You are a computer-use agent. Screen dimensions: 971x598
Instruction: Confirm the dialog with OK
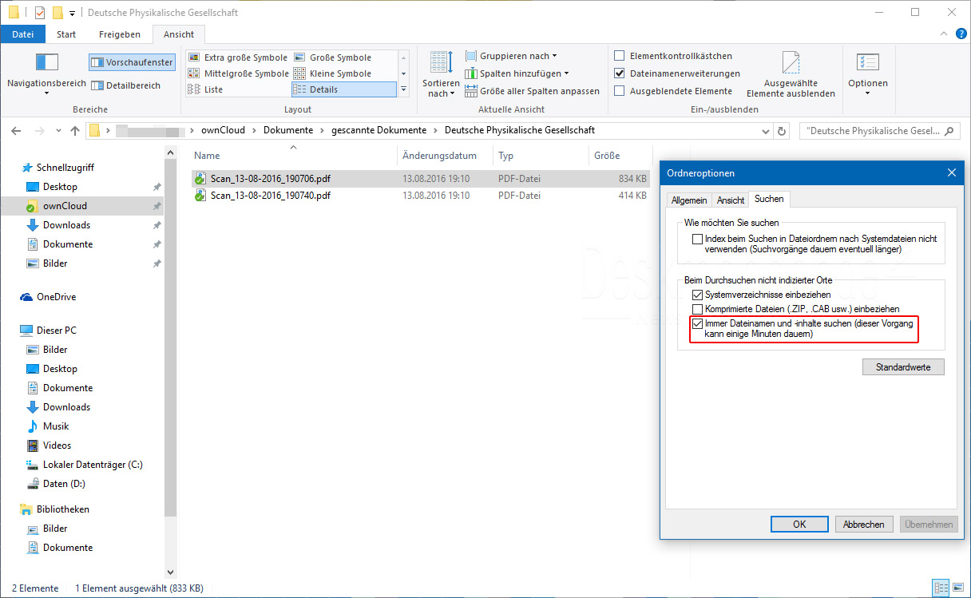pos(799,525)
